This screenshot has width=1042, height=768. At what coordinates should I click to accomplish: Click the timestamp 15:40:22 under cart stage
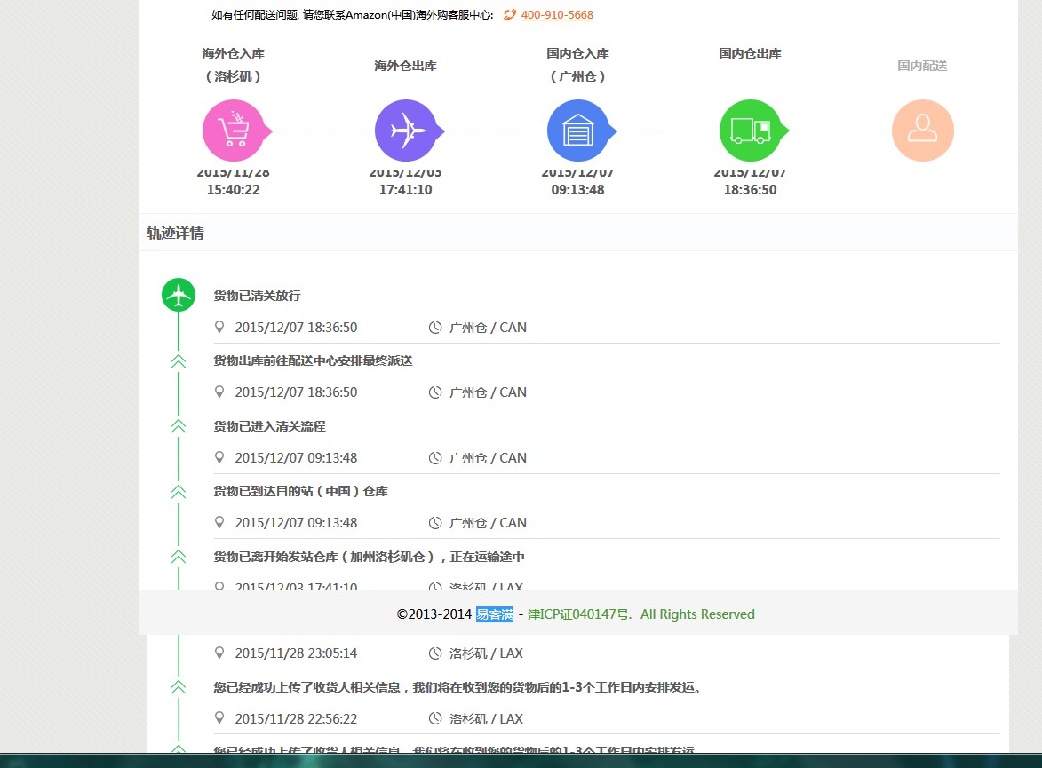coord(234,190)
